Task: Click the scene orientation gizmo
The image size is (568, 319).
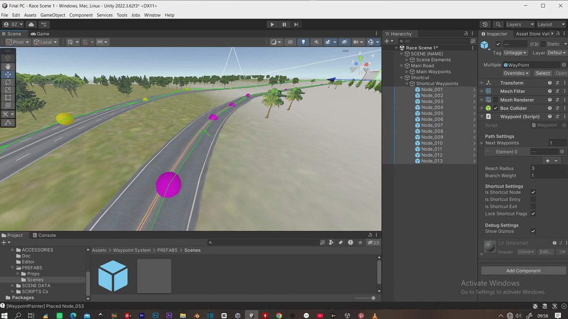Action: coord(360,68)
